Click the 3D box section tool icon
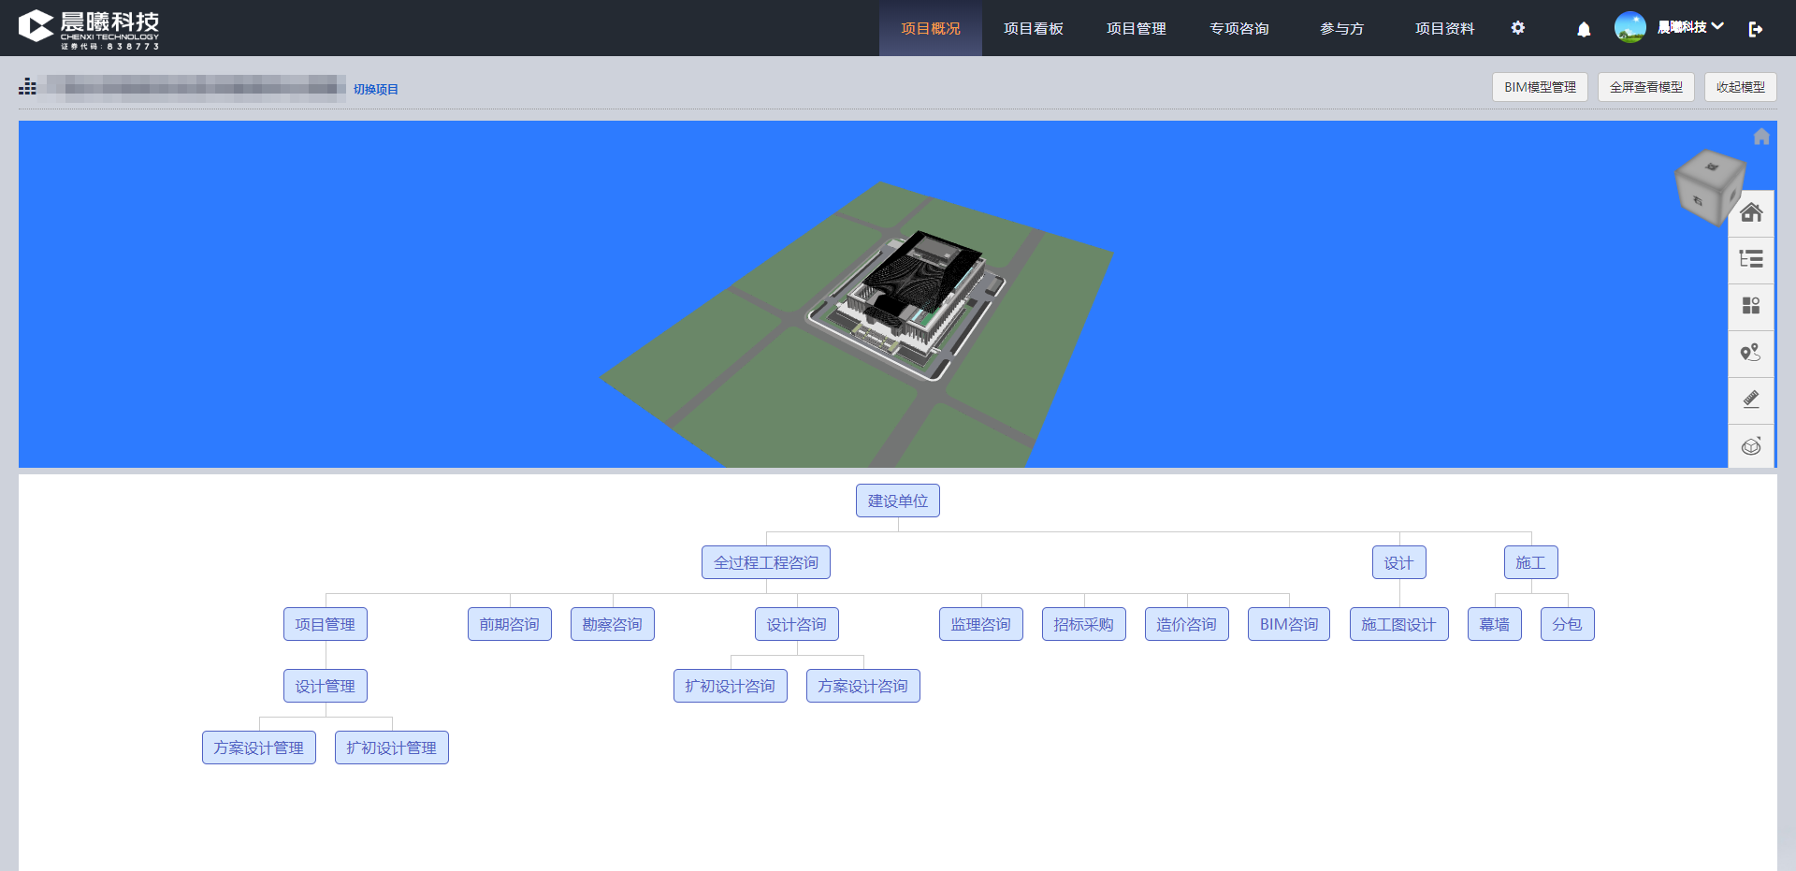1796x871 pixels. coord(1751,446)
